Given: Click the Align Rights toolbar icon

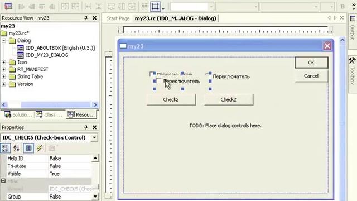Looking at the screenshot, I should click(32, 6).
